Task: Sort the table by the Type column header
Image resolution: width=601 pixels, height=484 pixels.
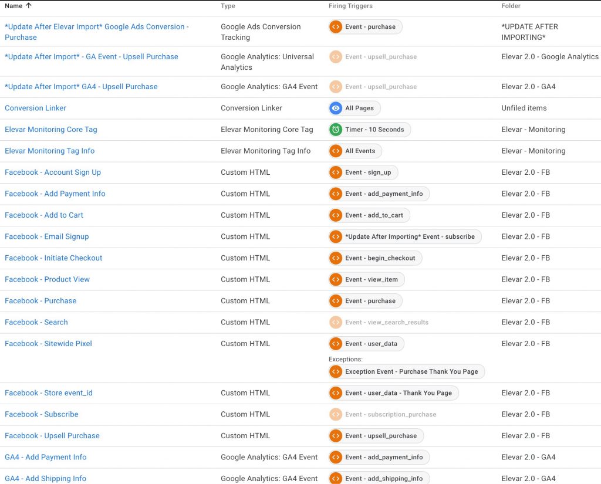Action: 228,6
